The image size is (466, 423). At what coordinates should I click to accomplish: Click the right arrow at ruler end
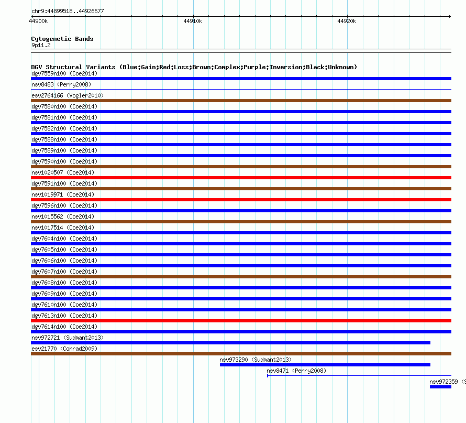pyautogui.click(x=450, y=17)
